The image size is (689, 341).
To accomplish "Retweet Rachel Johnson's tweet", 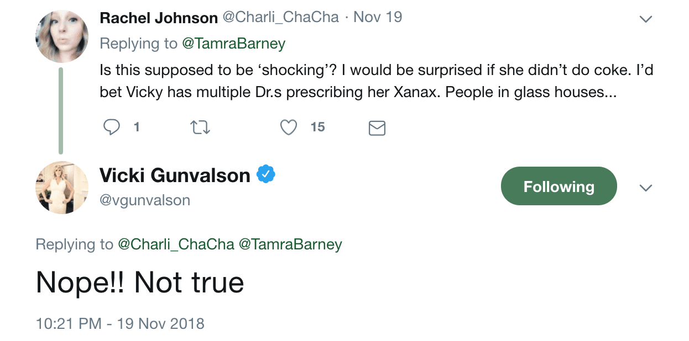I will [200, 127].
